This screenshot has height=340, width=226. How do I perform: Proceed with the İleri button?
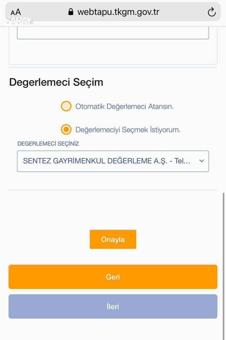113,306
